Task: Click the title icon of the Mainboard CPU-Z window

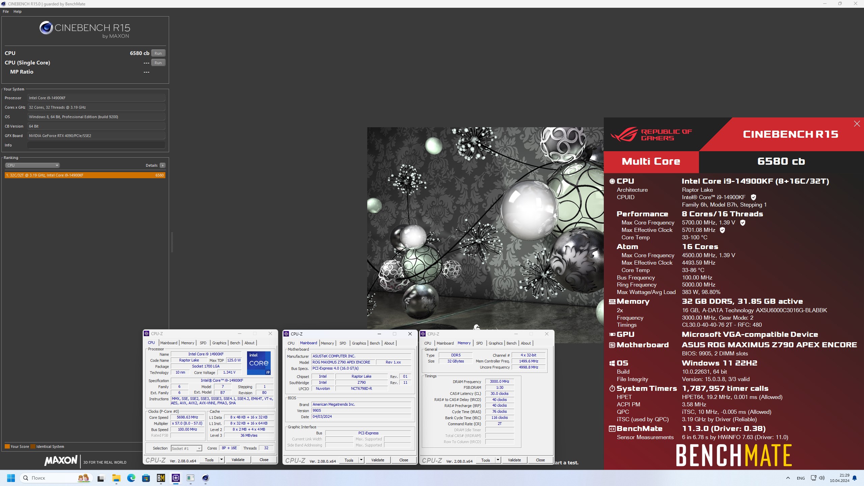Action: click(286, 334)
